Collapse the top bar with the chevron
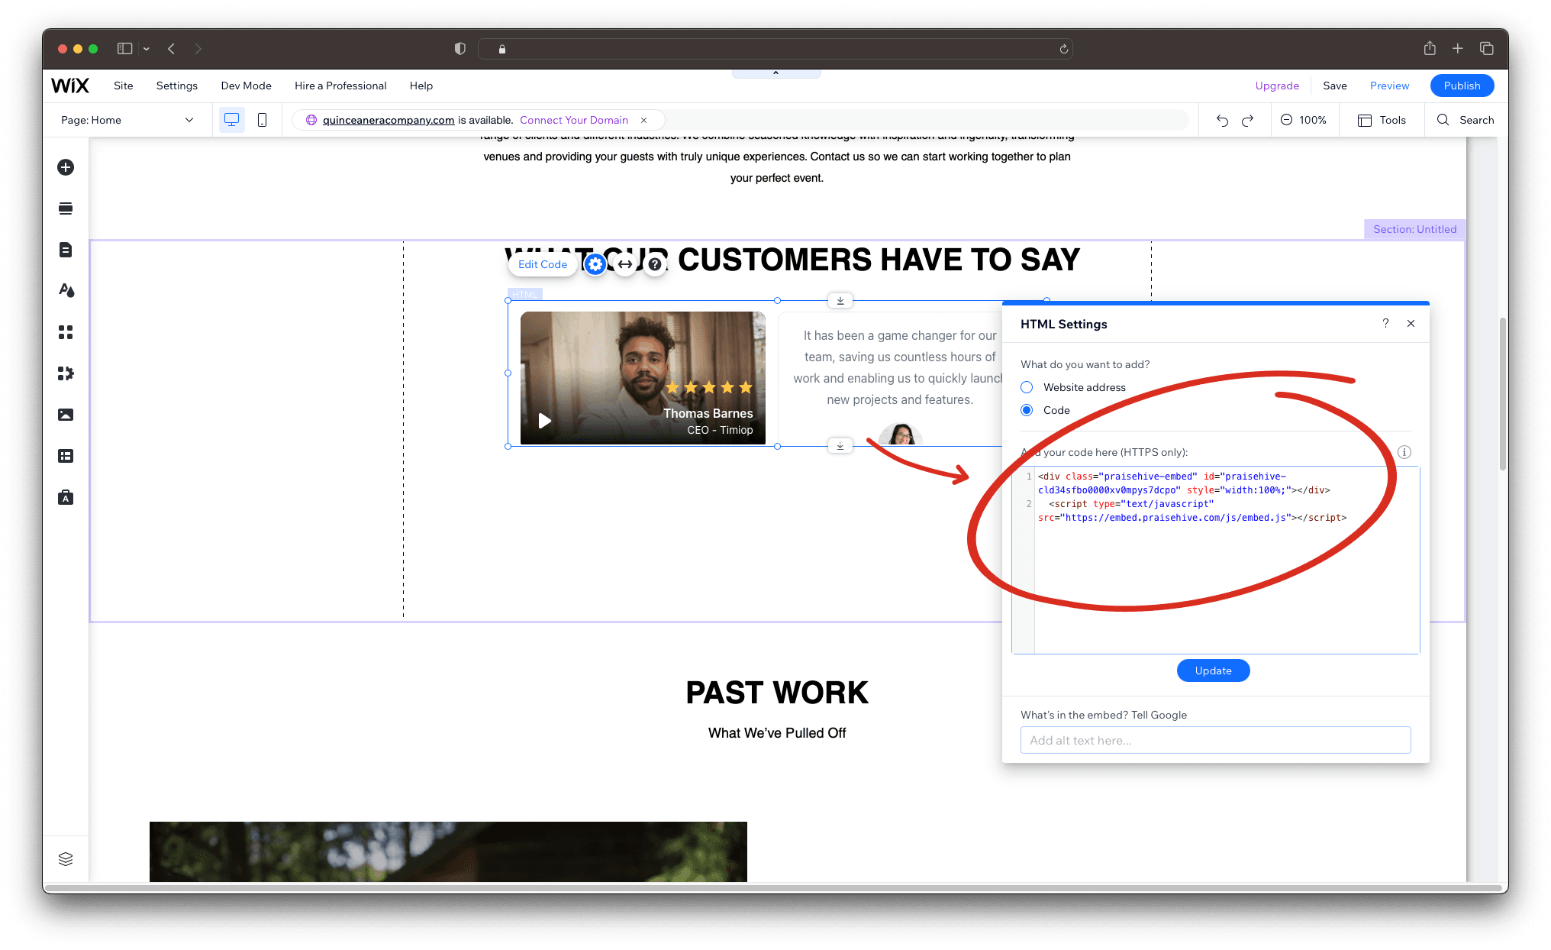Image resolution: width=1551 pixels, height=950 pixels. [776, 73]
